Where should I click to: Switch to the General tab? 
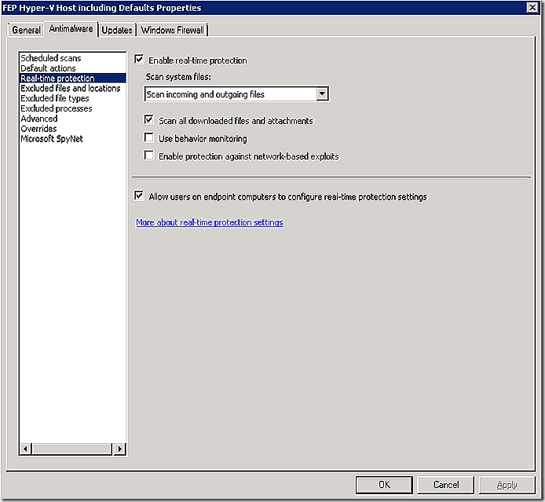(x=26, y=30)
